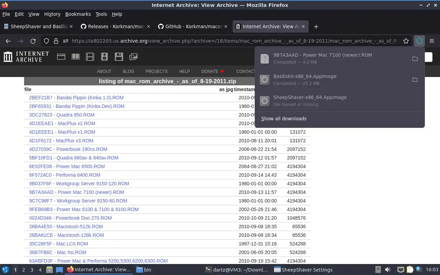The height and width of the screenshot is (275, 440).
Task: Open folder containing Power Mac 7100 ROM download
Action: (415, 59)
